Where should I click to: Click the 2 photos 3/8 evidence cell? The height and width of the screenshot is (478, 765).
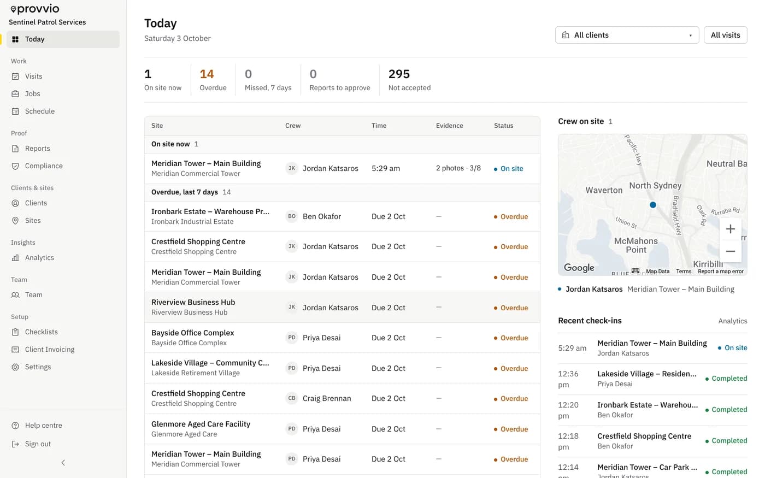(458, 168)
